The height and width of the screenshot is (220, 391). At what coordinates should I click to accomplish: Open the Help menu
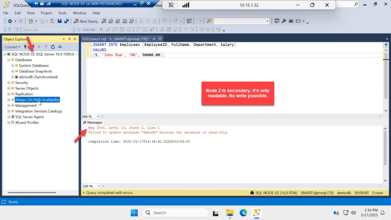click(96, 13)
